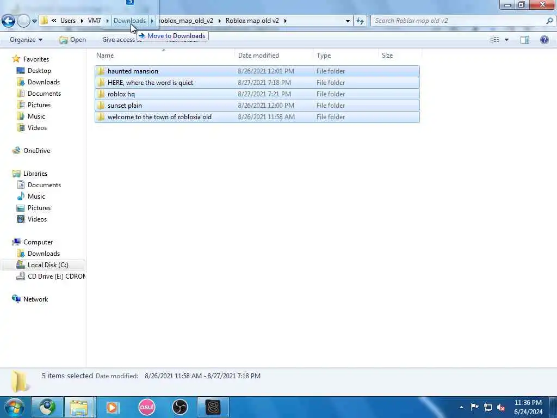Screen dimensions: 557x418
Task: Open Pictures under Favorites
Action: pos(39,105)
